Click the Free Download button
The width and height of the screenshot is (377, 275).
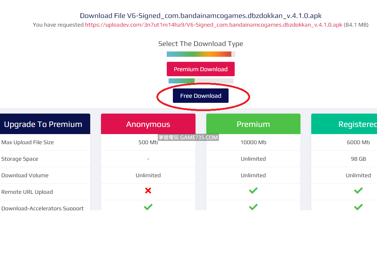pyautogui.click(x=201, y=96)
